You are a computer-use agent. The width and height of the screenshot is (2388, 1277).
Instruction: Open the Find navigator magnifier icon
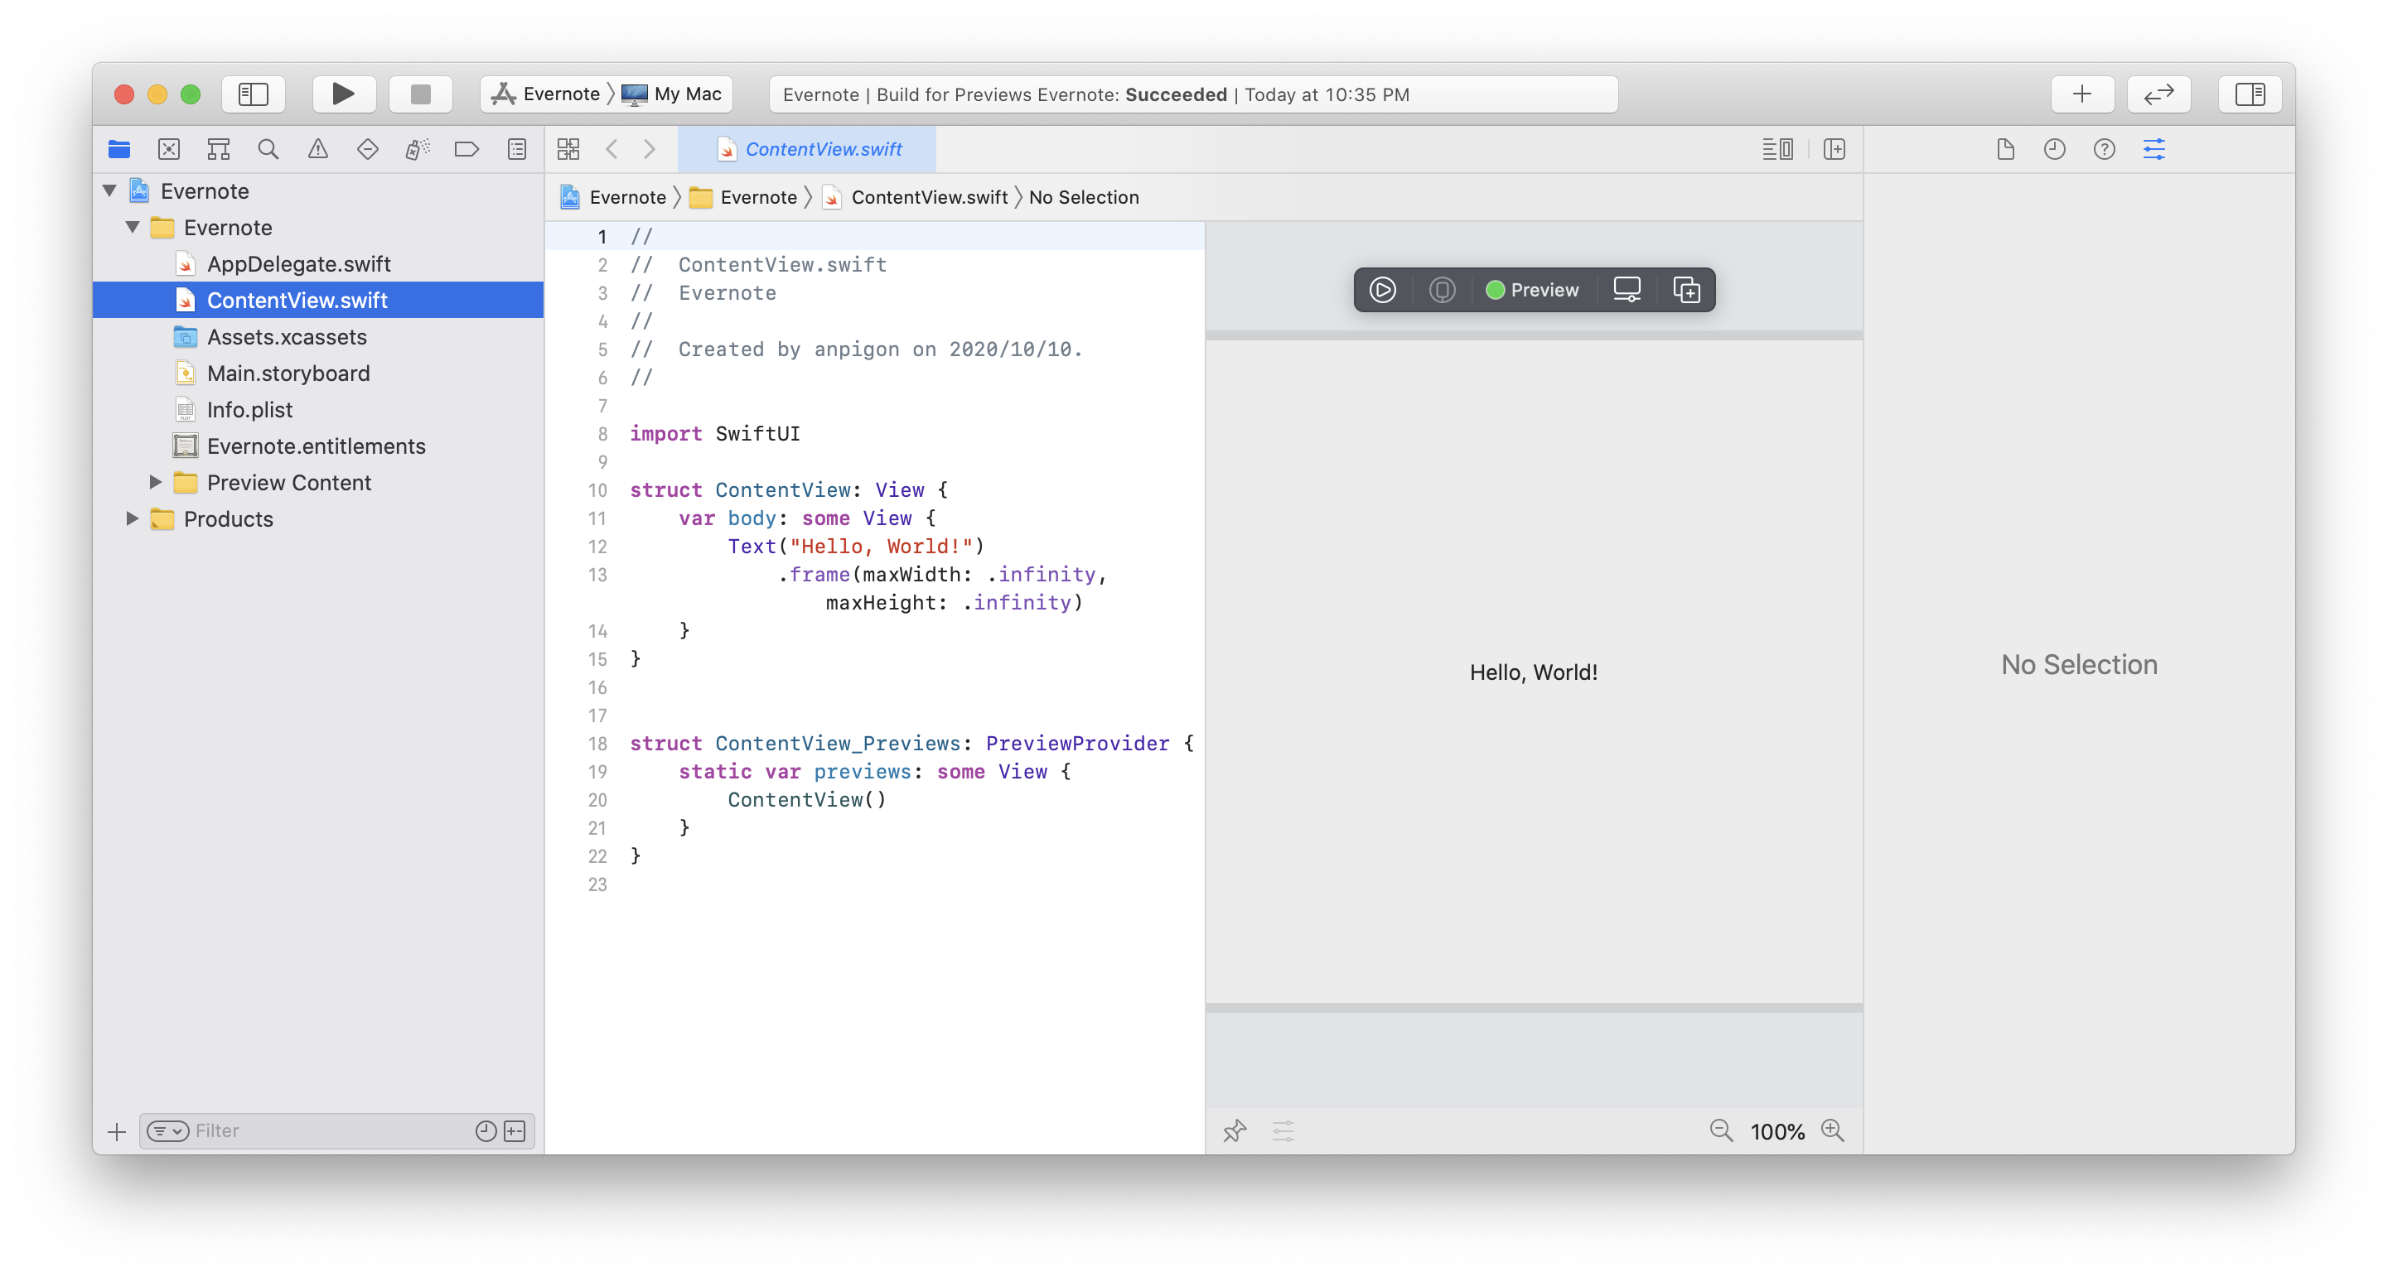(x=268, y=149)
